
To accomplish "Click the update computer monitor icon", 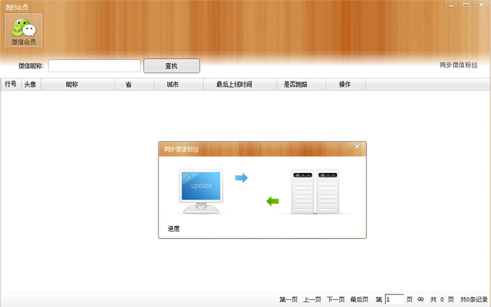I will (x=201, y=192).
